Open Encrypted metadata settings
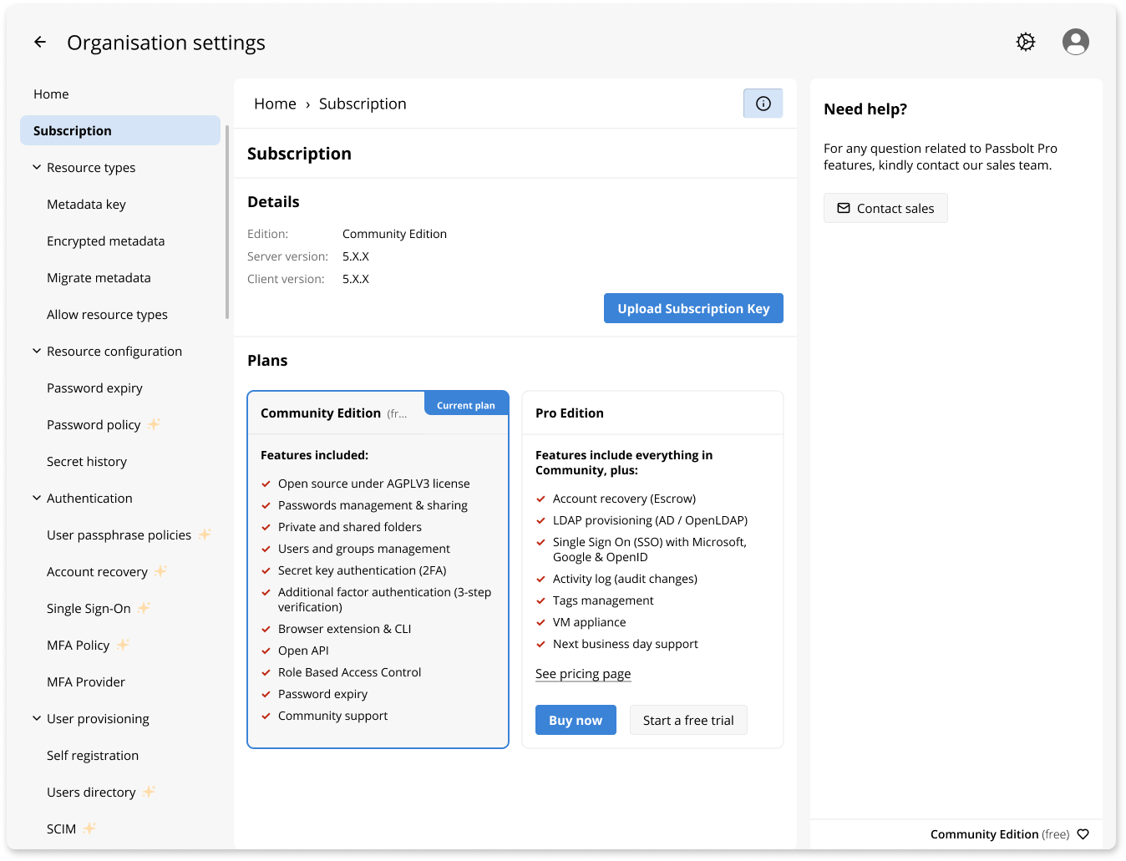Image resolution: width=1126 pixels, height=861 pixels. tap(105, 241)
